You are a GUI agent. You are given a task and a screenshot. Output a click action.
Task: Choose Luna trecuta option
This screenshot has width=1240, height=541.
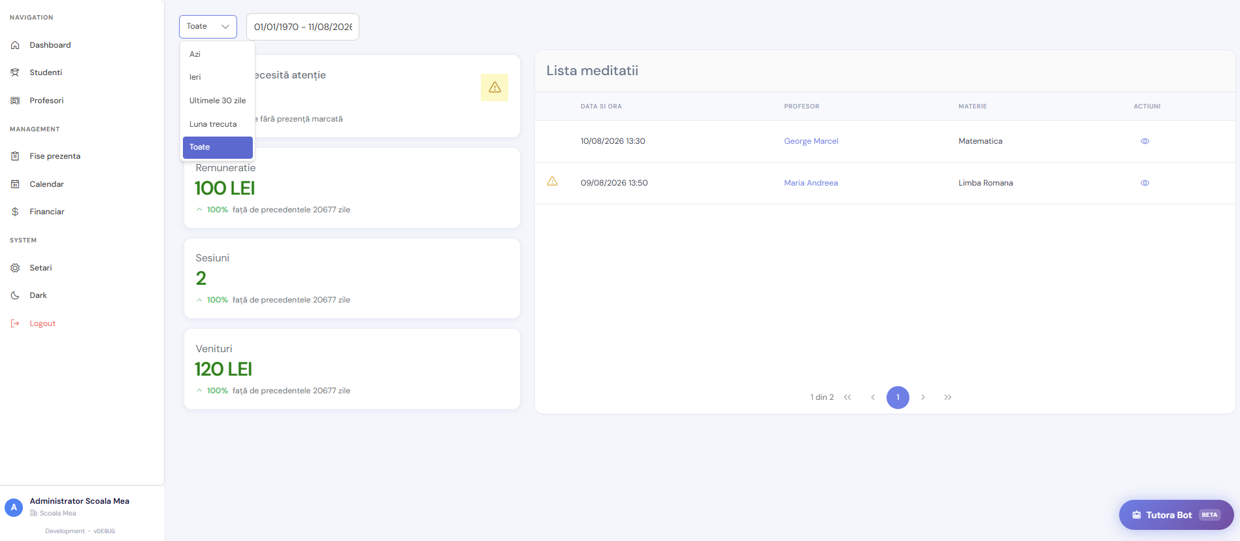coord(218,124)
